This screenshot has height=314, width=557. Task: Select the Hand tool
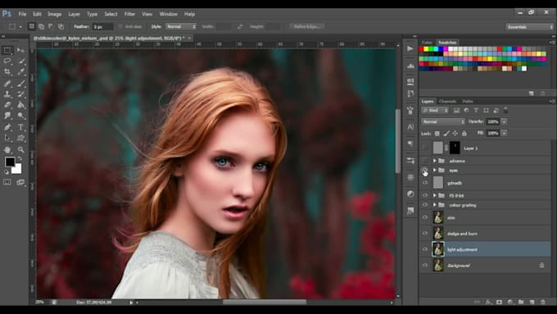(7, 150)
